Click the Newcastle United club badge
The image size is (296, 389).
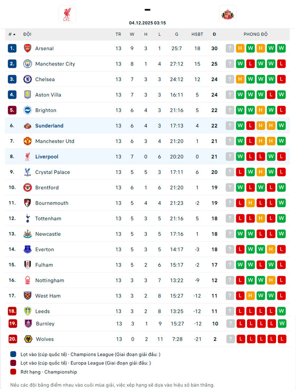[28, 234]
